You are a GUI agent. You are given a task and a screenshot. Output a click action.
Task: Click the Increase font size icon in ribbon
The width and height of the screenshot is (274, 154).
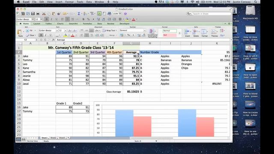70,30
